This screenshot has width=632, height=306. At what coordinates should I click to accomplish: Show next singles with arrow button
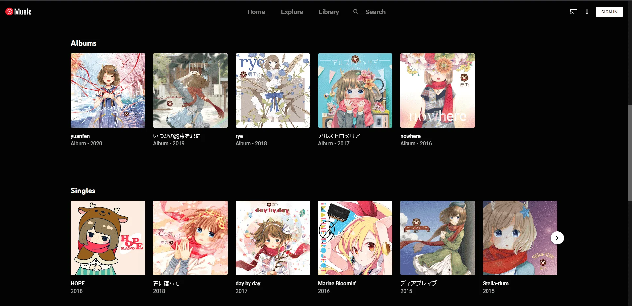tap(557, 238)
